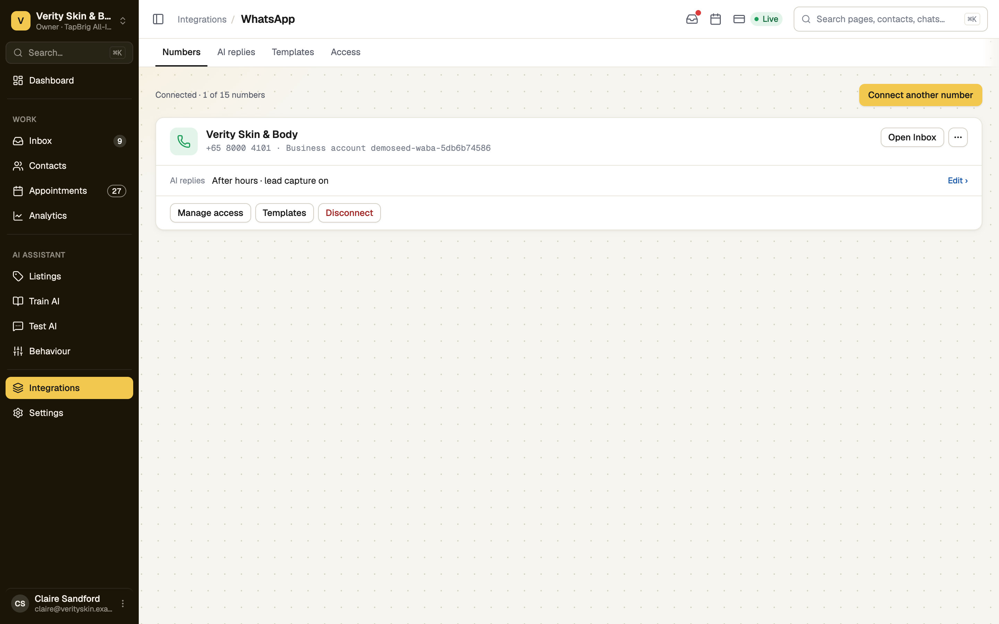Switch to the Templates tab
The width and height of the screenshot is (999, 624).
coord(293,52)
